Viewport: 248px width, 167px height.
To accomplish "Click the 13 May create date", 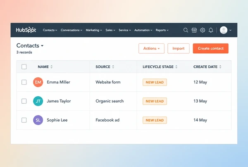I will pos(200,101).
